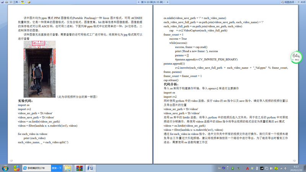Go to previous screen with left arrow
The image size is (306, 172).
(138, 2)
